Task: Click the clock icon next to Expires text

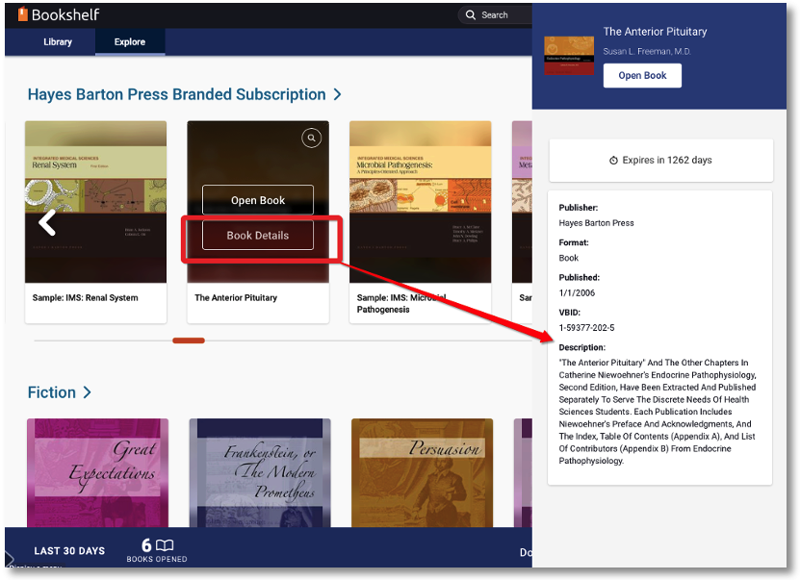Action: [613, 161]
